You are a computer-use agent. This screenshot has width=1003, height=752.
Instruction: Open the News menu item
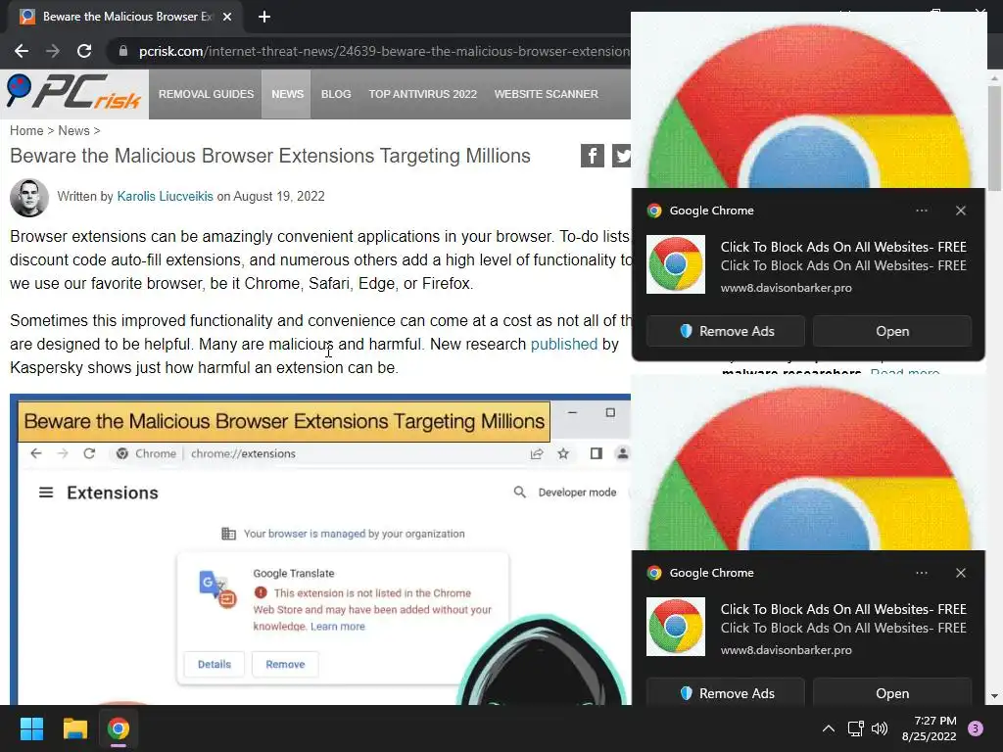pos(287,94)
